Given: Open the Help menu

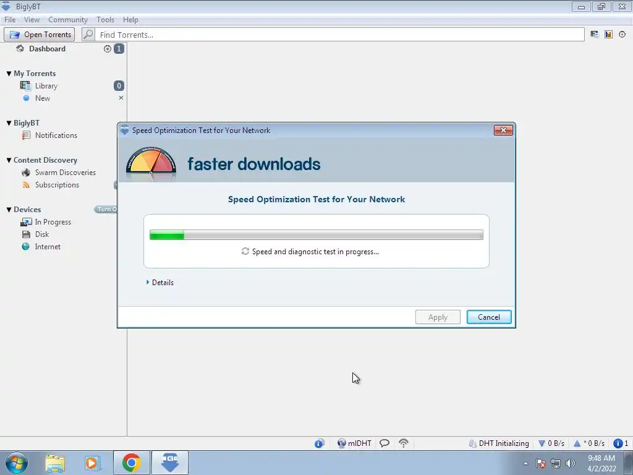Looking at the screenshot, I should [130, 19].
